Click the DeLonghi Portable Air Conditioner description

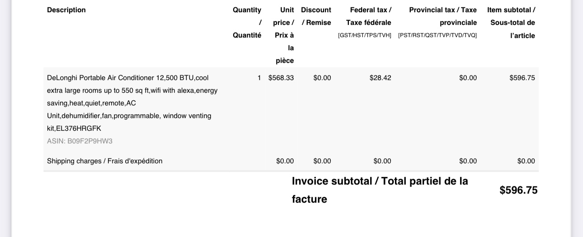coord(132,103)
